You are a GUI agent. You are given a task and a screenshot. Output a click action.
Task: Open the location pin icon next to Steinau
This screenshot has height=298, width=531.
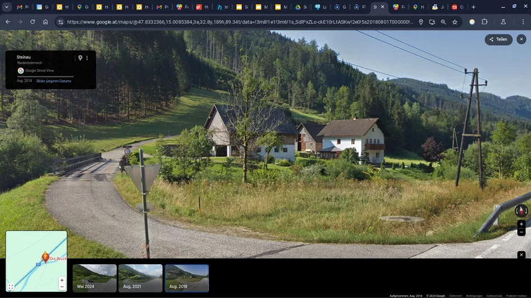pos(80,58)
